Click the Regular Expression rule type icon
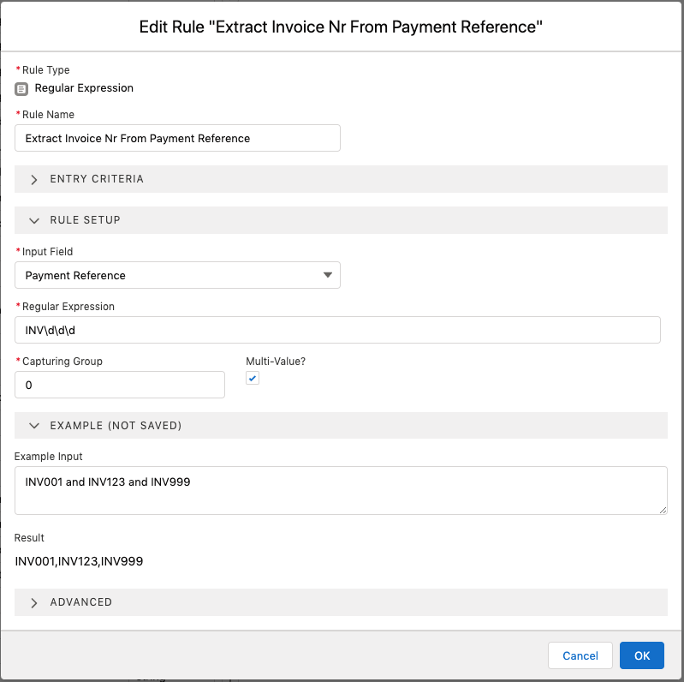 [x=21, y=88]
